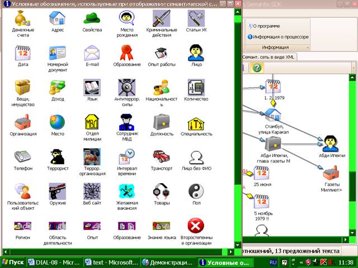Click the legend window scroll down arrow

click(x=238, y=245)
